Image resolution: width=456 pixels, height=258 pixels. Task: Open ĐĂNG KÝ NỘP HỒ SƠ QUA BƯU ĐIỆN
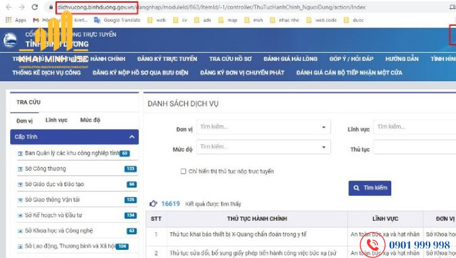pyautogui.click(x=140, y=73)
